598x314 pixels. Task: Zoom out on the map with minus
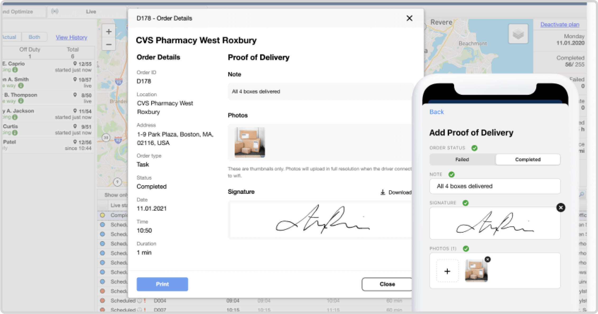[x=109, y=44]
